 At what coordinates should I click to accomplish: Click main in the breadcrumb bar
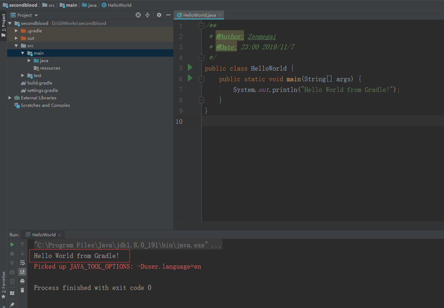point(68,5)
